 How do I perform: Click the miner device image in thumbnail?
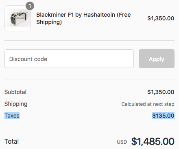tap(18, 18)
